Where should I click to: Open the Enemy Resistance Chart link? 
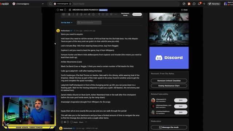[169, 86]
